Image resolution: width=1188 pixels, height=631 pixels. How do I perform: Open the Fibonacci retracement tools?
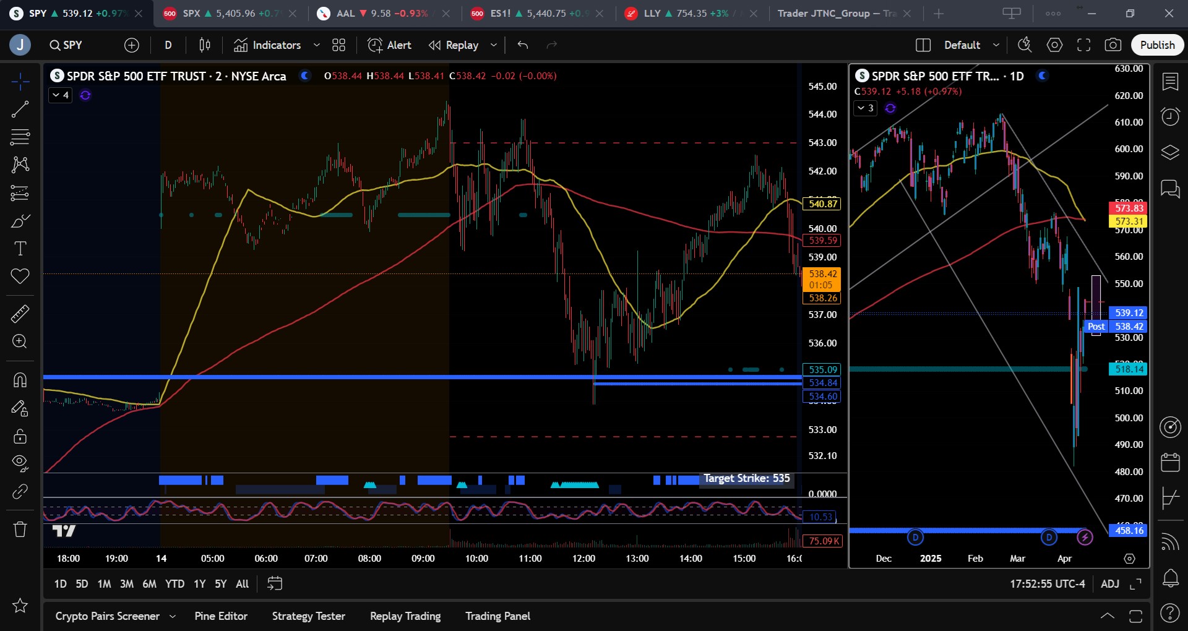tap(20, 137)
